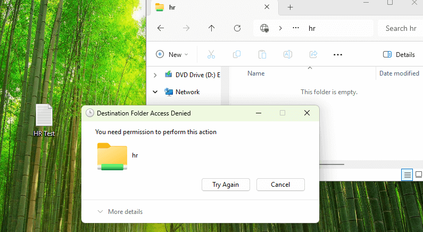Go forward using the right arrow
Image resolution: width=423 pixels, height=232 pixels.
tap(186, 28)
